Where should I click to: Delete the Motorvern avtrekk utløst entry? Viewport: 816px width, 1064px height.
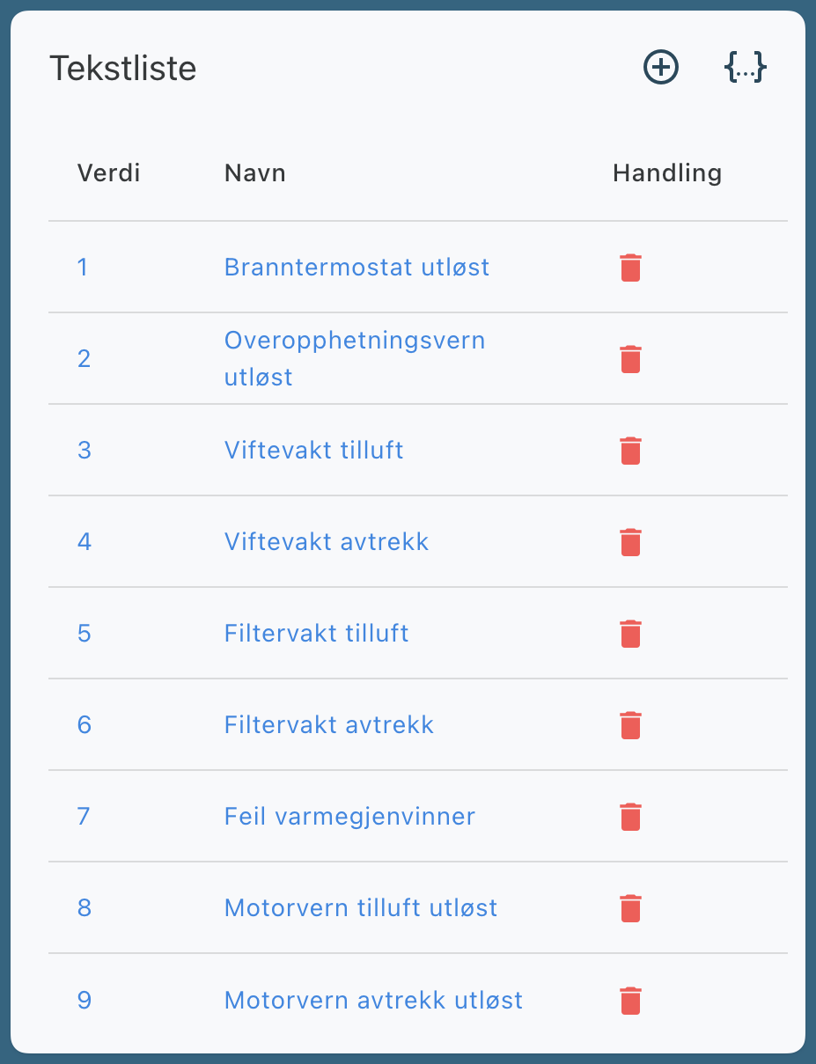click(x=630, y=1001)
